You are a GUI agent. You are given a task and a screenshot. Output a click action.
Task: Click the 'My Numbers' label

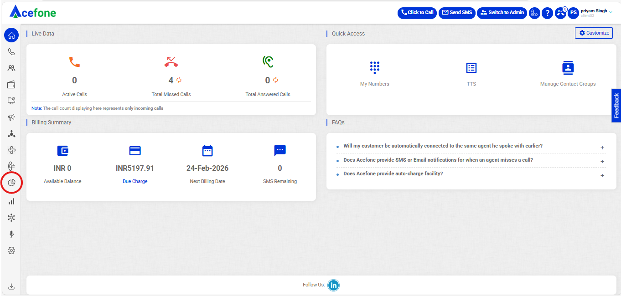point(375,84)
